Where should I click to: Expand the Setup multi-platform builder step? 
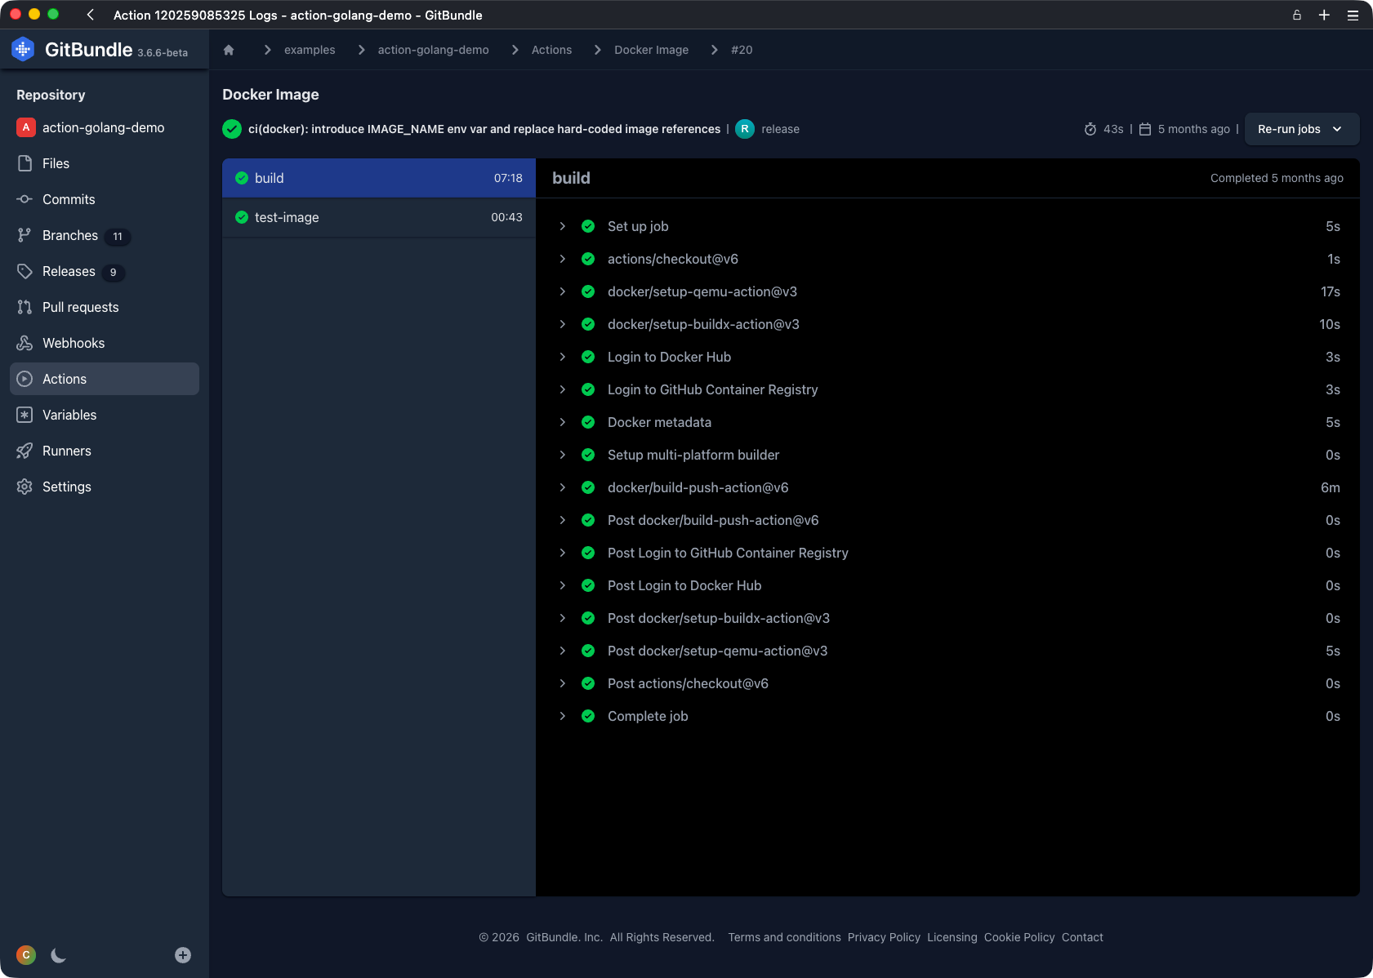pos(563,455)
